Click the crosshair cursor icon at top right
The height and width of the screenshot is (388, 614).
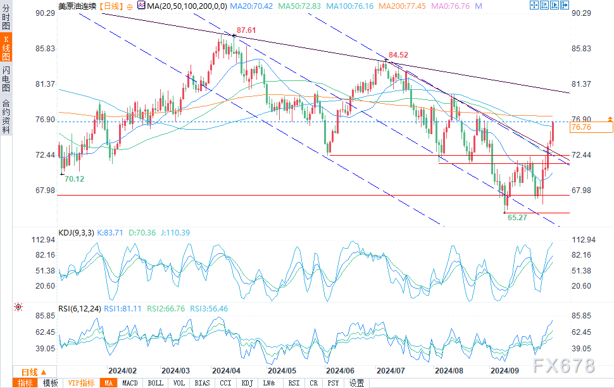(x=534, y=5)
